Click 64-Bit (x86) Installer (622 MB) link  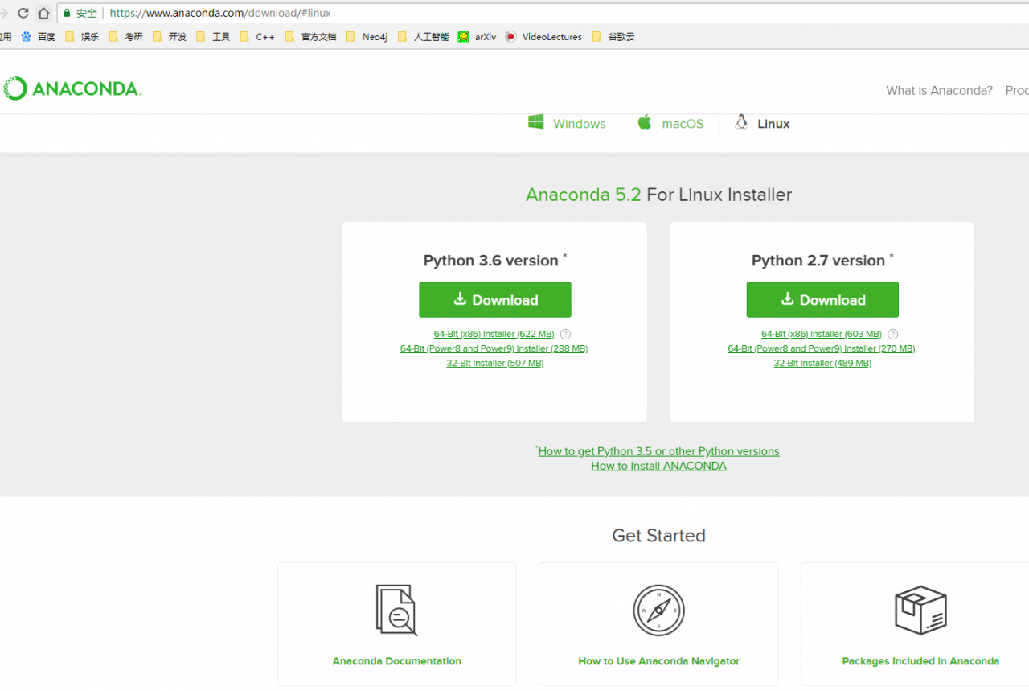point(494,334)
